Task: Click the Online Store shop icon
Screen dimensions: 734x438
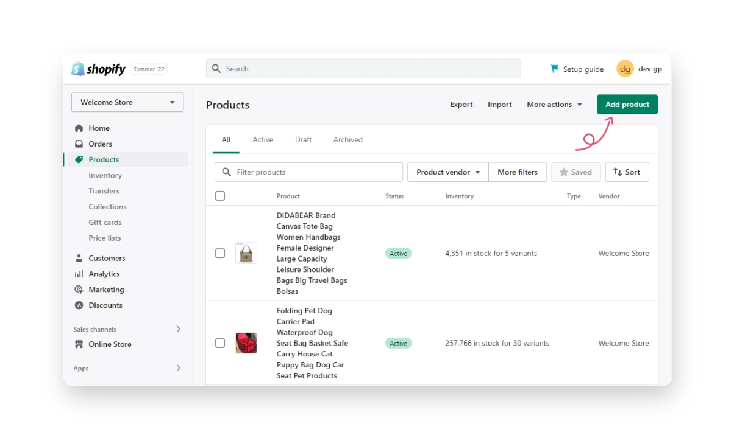Action: click(79, 344)
